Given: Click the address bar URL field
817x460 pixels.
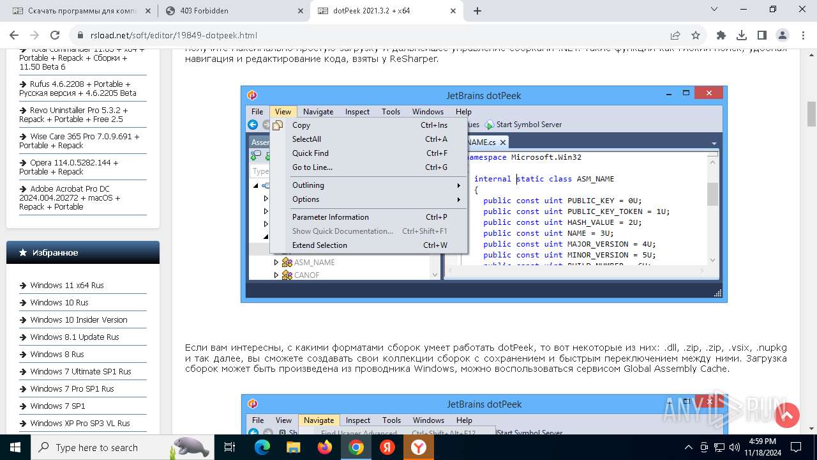Looking at the screenshot, I should click(x=377, y=35).
